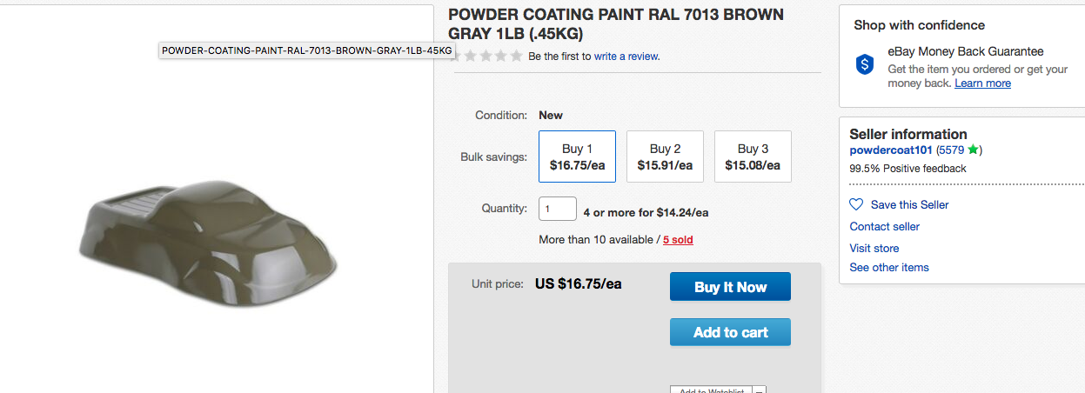Open the write a review link
Viewport: 1085px width, 393px height.
click(626, 57)
